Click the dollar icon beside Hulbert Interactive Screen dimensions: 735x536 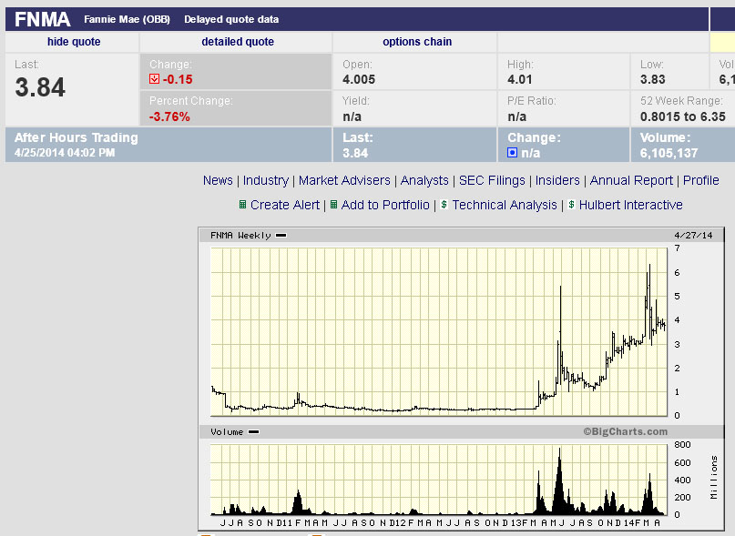571,204
